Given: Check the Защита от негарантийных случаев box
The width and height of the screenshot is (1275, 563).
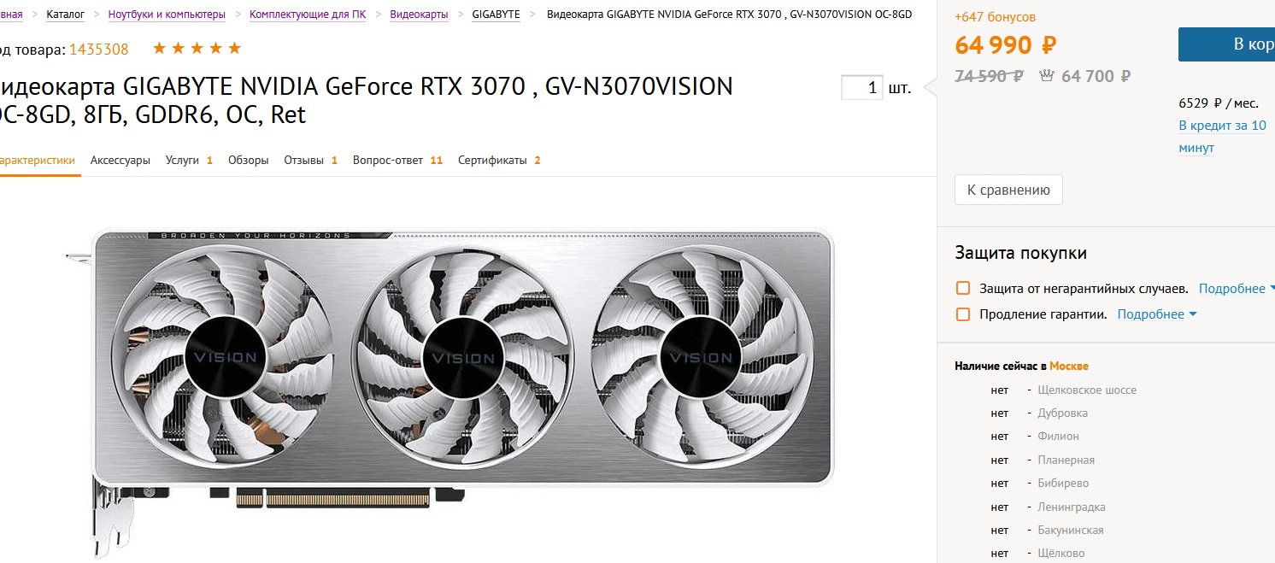Looking at the screenshot, I should click(x=963, y=289).
